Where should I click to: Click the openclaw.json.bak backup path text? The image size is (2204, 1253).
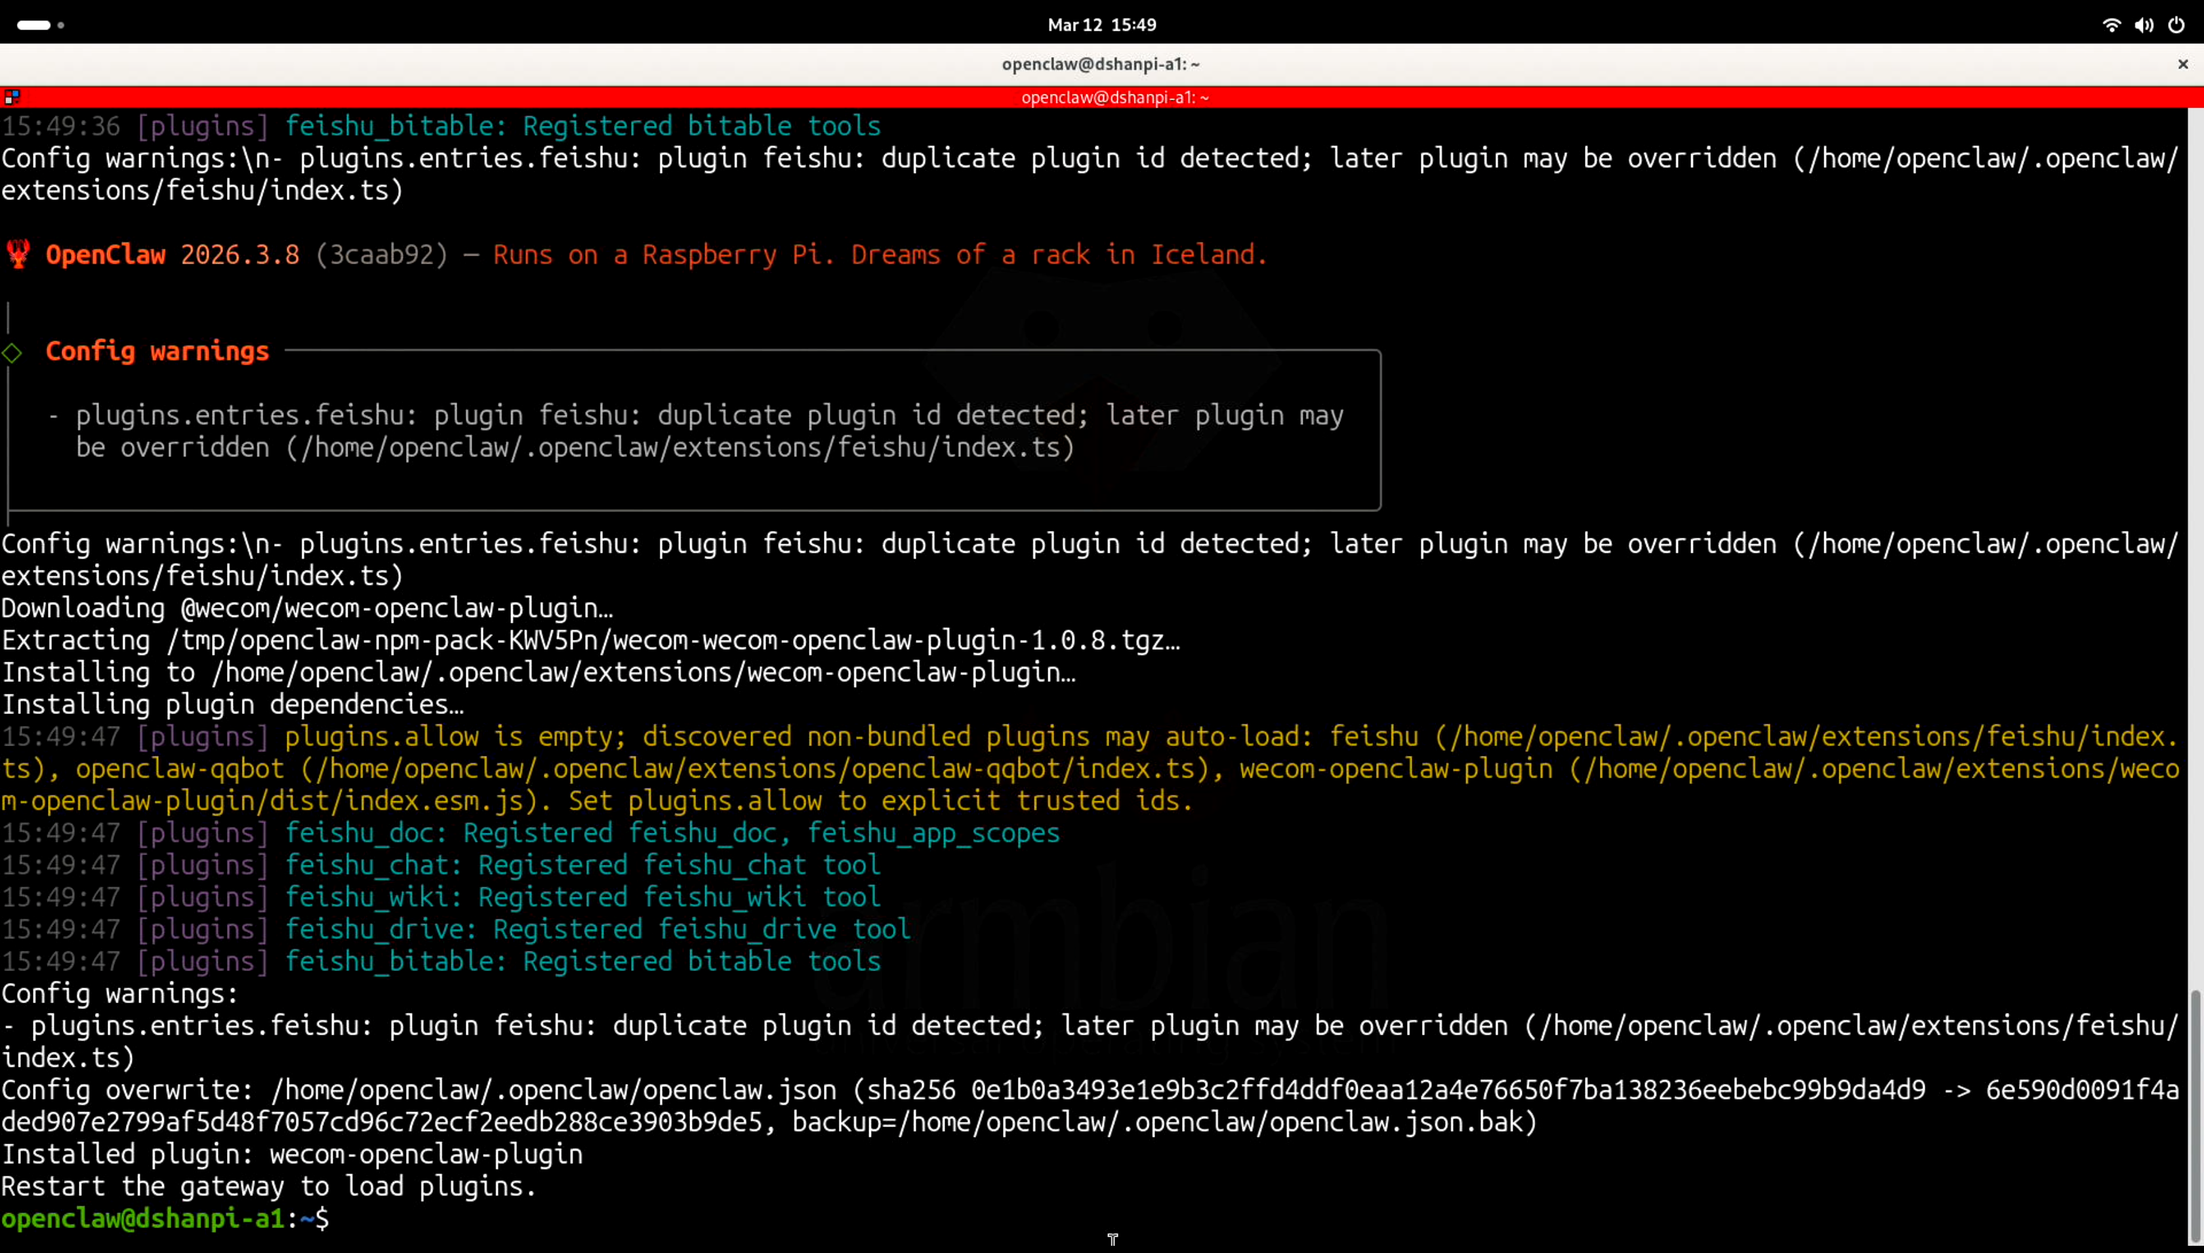coord(1215,1123)
